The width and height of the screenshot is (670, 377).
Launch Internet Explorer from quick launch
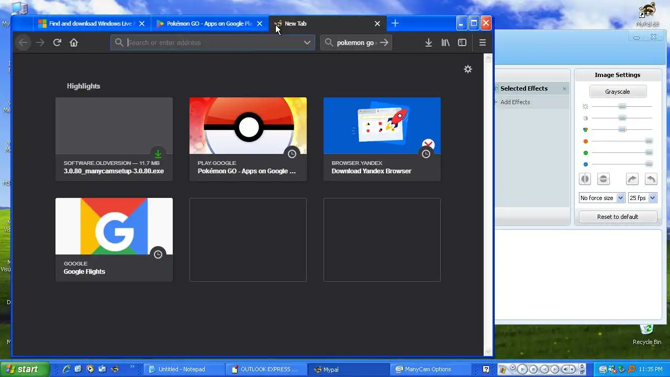pos(66,369)
